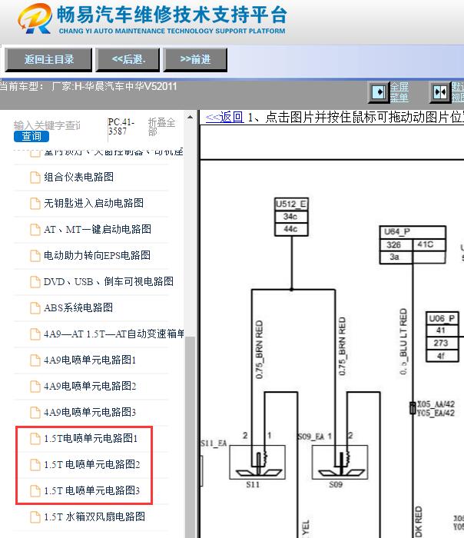Click the sidebar scrollbar up arrow
Image resolution: width=464 pixels, height=538 pixels.
click(190, 118)
